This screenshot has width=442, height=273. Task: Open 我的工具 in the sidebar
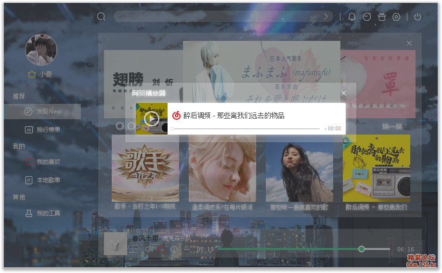43,213
